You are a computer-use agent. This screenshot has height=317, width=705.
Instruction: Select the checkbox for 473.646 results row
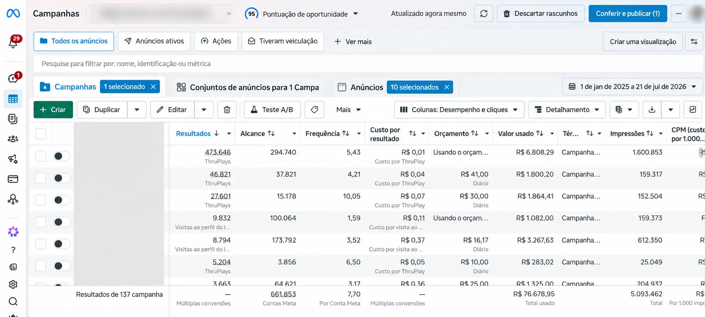pos(41,156)
